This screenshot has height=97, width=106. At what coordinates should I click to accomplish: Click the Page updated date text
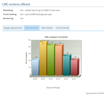tap(95, 93)
